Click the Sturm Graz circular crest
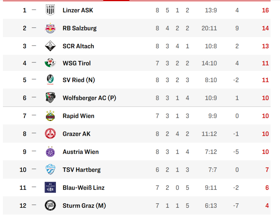The width and height of the screenshot is (280, 221). point(50,205)
